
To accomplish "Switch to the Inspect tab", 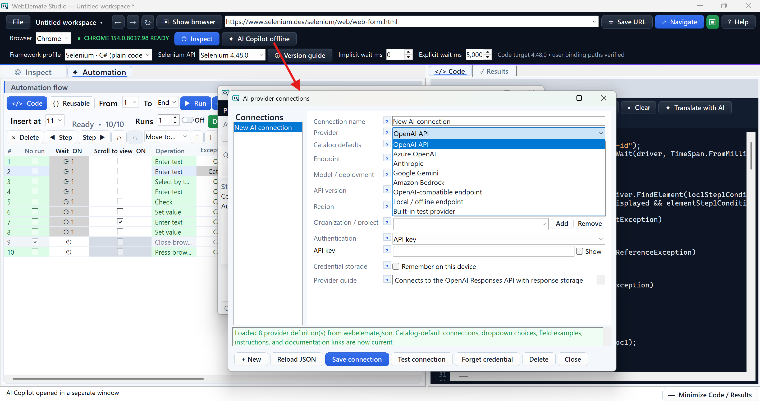I will coord(33,72).
